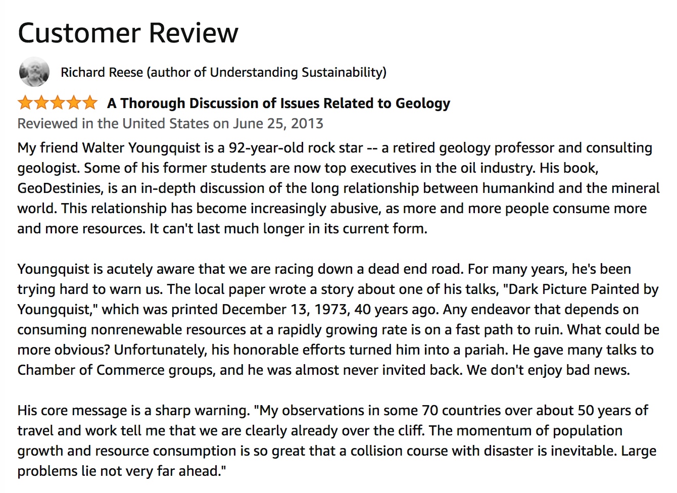Viewport: 677px width, 493px height.
Task: Click the fourth orange rating star
Action: coord(73,103)
